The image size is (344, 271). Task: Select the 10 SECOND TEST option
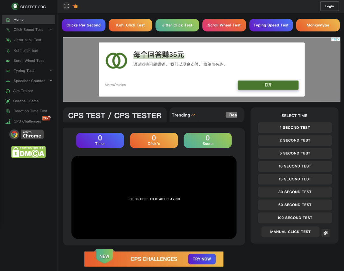(x=295, y=166)
